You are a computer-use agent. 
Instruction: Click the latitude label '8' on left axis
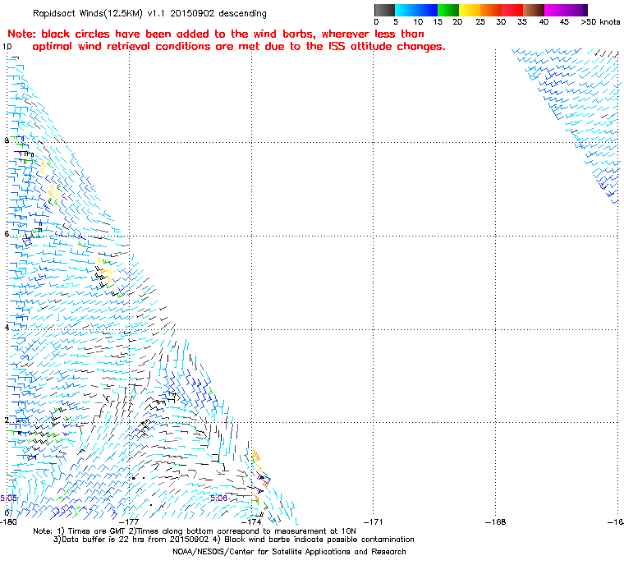pyautogui.click(x=7, y=140)
